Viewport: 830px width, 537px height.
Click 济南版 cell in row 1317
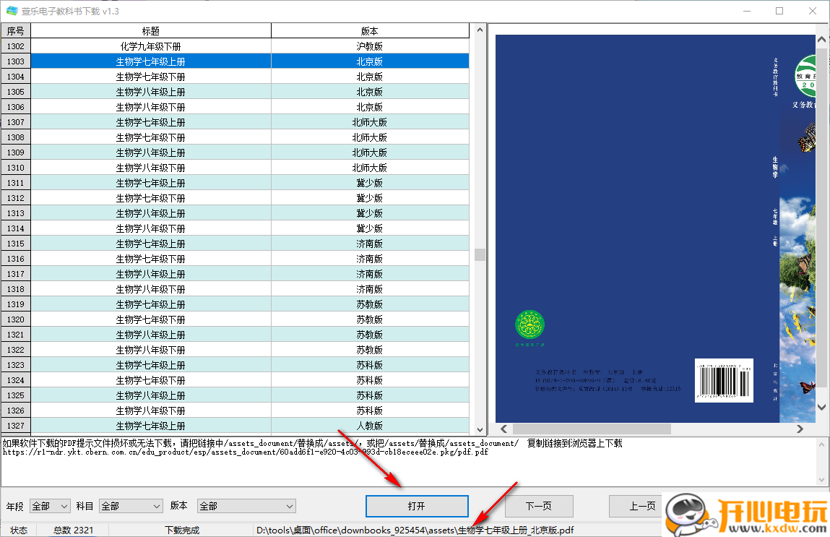tap(369, 275)
